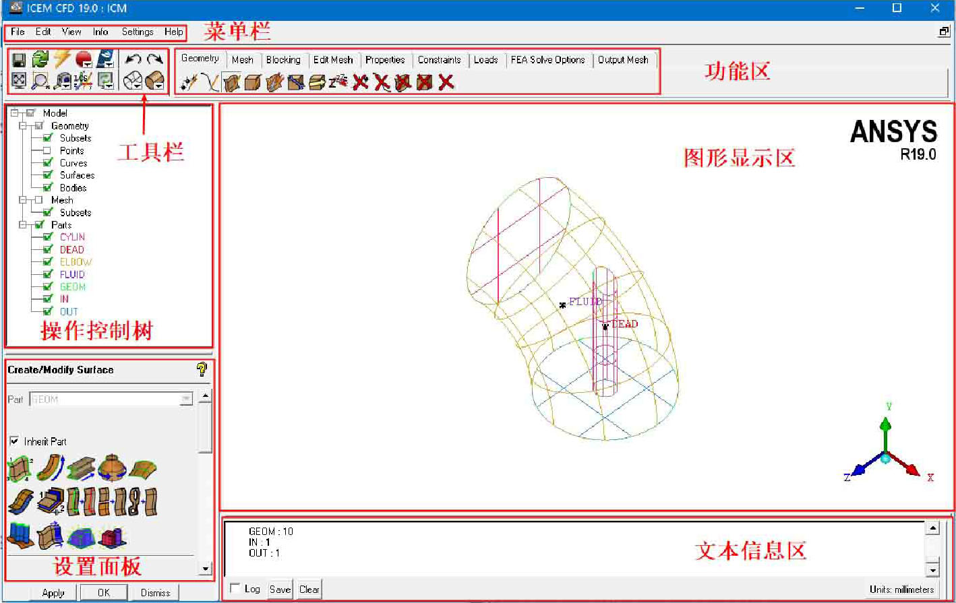Toggle the Log checkbox in message area
The height and width of the screenshot is (603, 956).
pyautogui.click(x=235, y=588)
